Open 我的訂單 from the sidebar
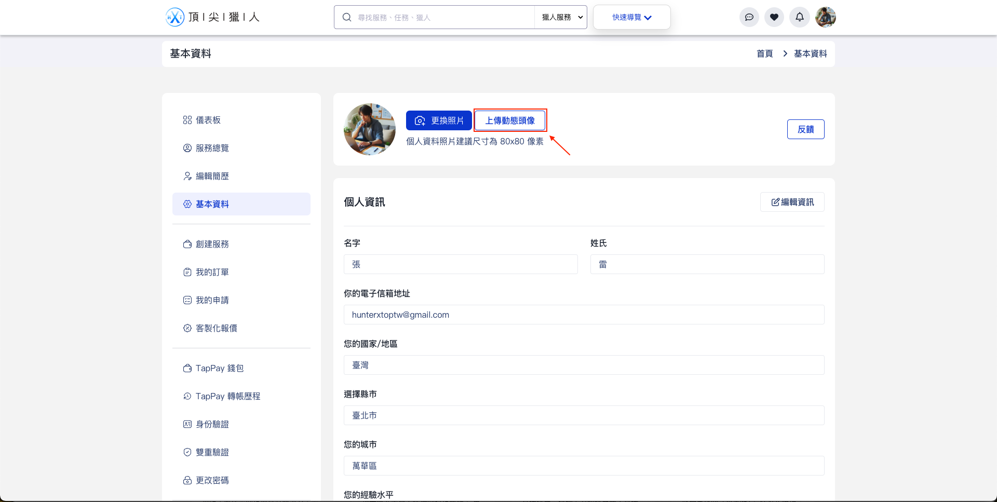Viewport: 997px width, 502px height. click(212, 272)
